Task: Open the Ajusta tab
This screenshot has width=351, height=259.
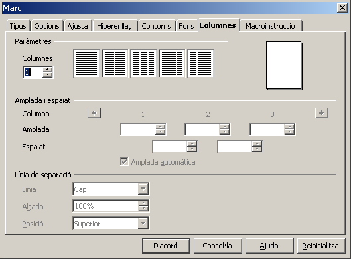Action: (x=78, y=26)
